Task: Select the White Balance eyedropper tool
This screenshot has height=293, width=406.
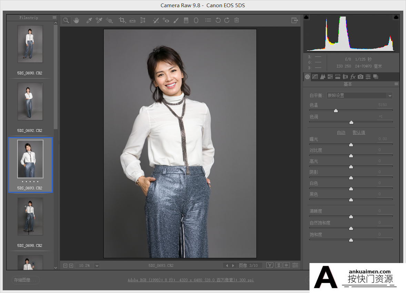Action: (x=89, y=20)
